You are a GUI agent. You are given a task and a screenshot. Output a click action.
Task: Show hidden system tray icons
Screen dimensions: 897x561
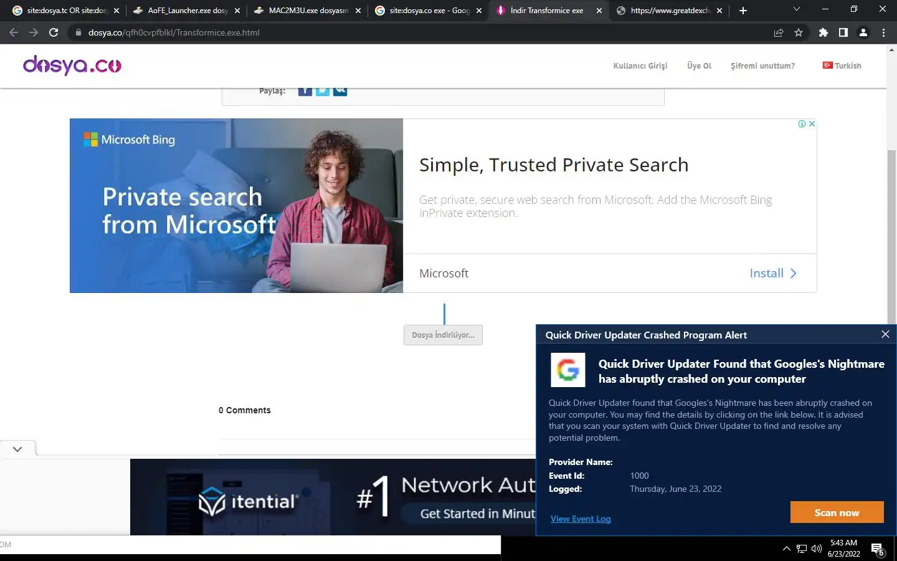[x=786, y=549]
